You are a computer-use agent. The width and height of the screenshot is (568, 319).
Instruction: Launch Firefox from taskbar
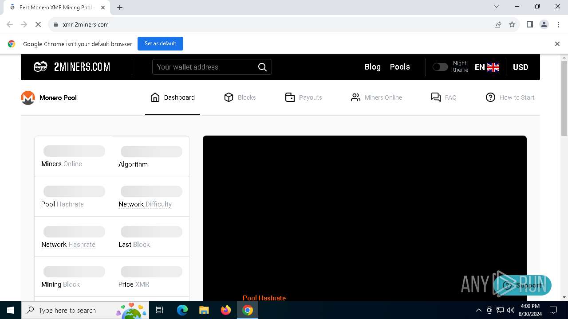click(x=226, y=310)
